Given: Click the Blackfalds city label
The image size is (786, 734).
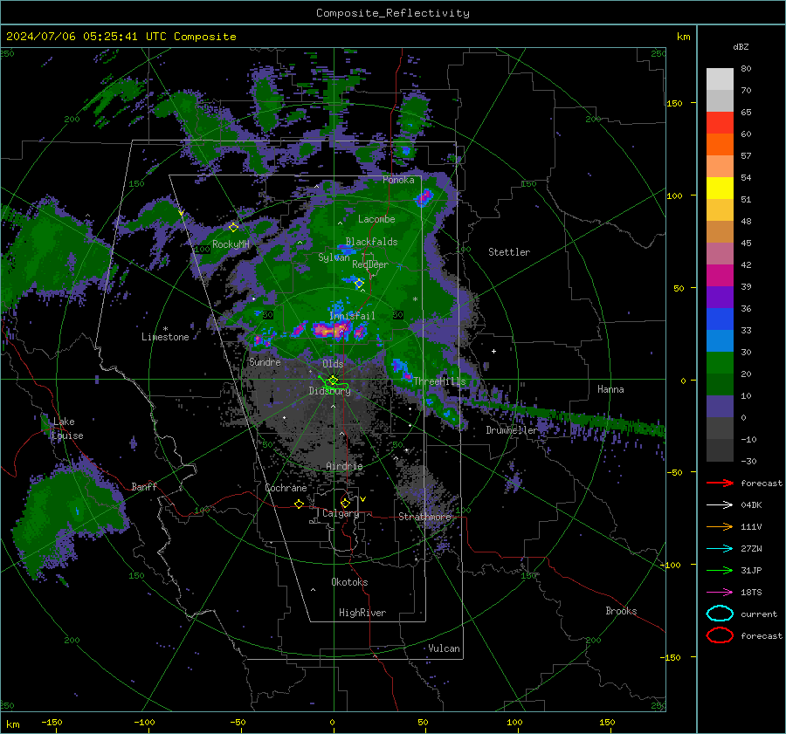Looking at the screenshot, I should pos(371,242).
